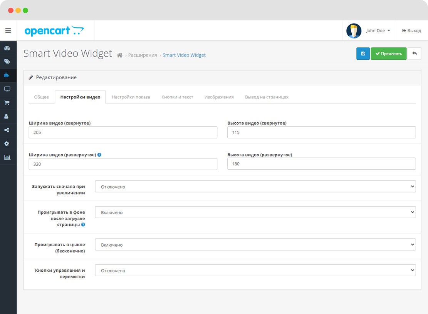Open Проигрывать в фоне dropdown
The image size is (428, 314).
tap(255, 212)
